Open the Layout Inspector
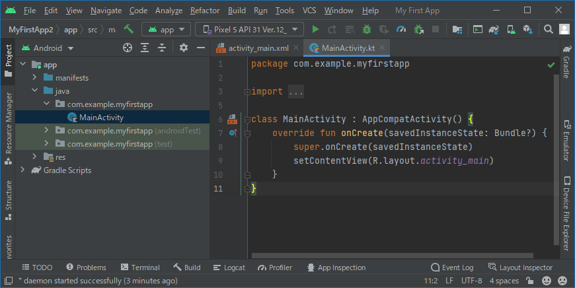This screenshot has height=288, width=575. point(520,268)
